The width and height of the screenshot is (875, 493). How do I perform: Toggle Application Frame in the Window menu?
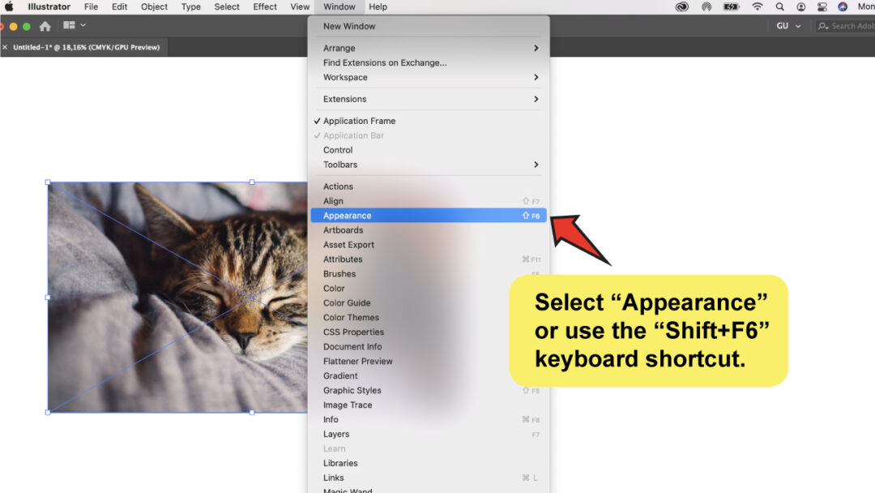click(x=359, y=120)
